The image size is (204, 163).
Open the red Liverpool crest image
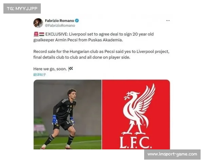pyautogui.click(x=136, y=114)
